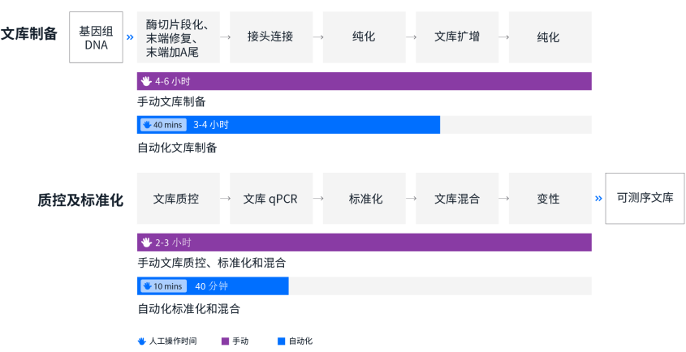Image resolution: width=686 pixels, height=352 pixels.
Task: Select the purple 手动 legend swatch
Action: pos(225,341)
